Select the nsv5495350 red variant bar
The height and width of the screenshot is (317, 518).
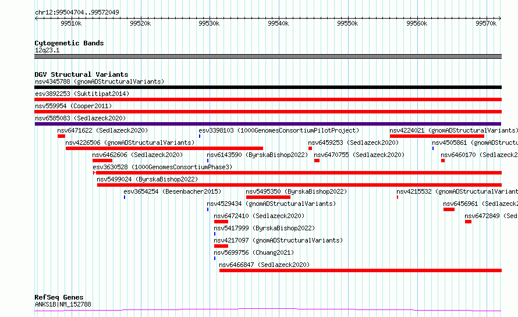[268, 197]
